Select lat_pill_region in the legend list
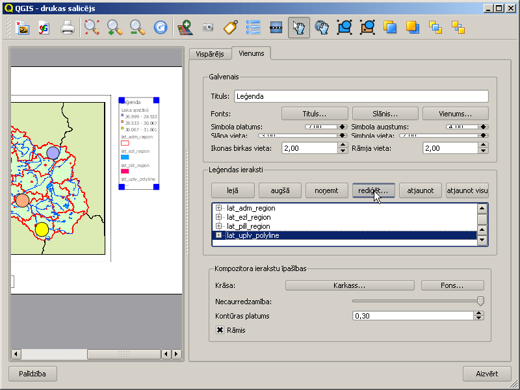Screen dimensions: 520x390 pyautogui.click(x=248, y=226)
